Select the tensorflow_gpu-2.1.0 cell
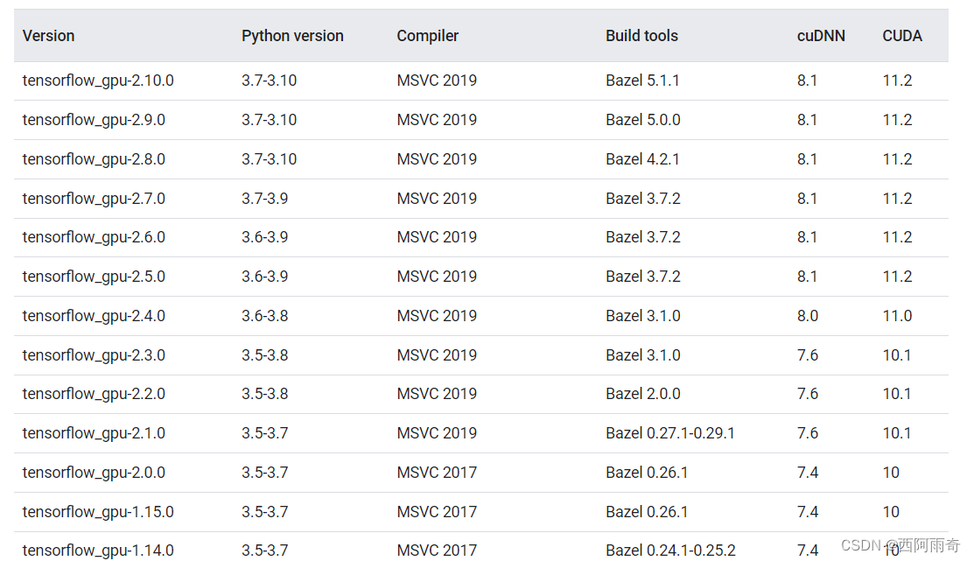Image resolution: width=974 pixels, height=561 pixels. click(x=94, y=433)
